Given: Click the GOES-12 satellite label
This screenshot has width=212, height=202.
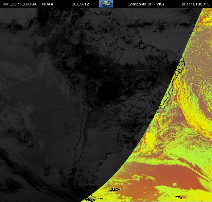Looking at the screenshot, I should [x=80, y=4].
